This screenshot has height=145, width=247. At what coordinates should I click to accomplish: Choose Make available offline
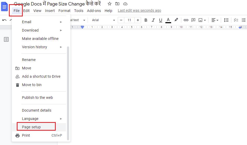(x=40, y=39)
